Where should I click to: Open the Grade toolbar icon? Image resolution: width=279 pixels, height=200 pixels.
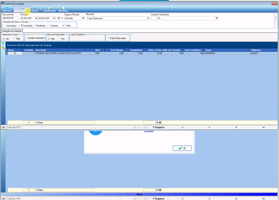[35, 9]
